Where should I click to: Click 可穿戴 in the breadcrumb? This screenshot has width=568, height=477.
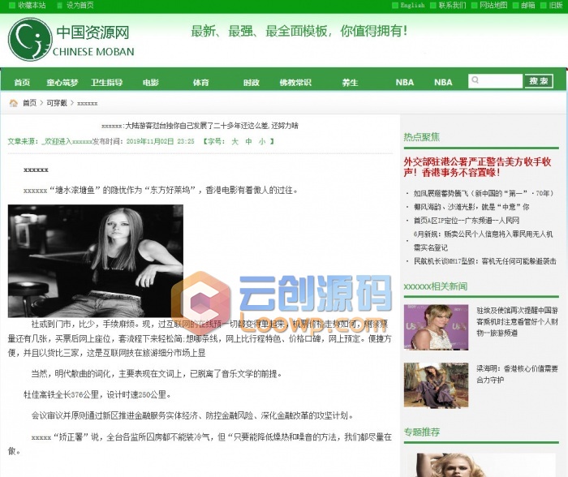pyautogui.click(x=57, y=103)
